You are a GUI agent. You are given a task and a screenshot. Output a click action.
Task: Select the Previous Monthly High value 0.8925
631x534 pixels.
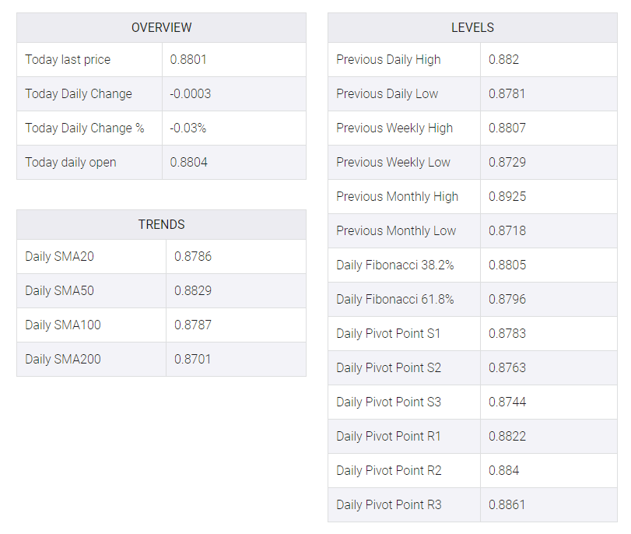pos(507,196)
